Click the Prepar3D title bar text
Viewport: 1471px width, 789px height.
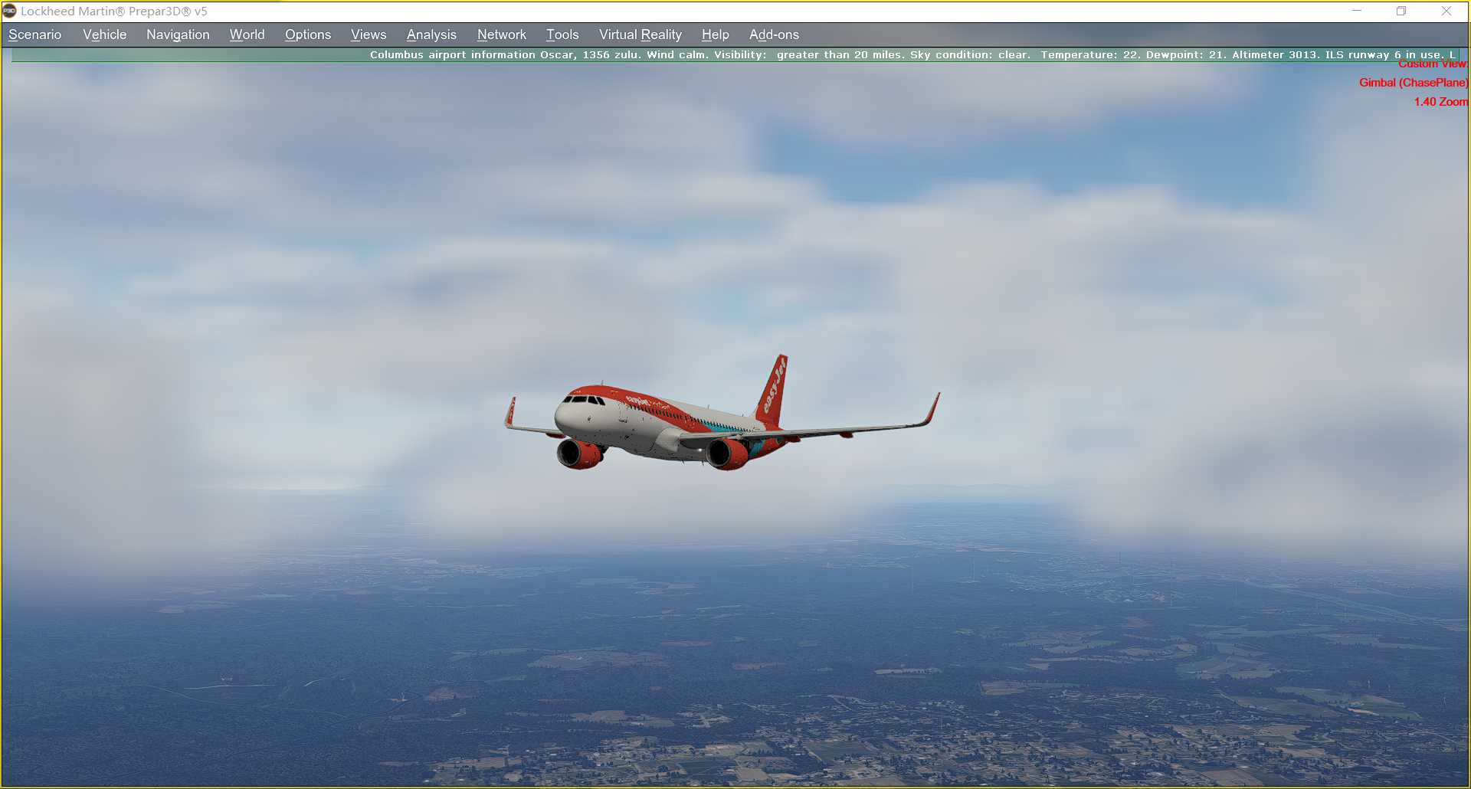(x=113, y=11)
